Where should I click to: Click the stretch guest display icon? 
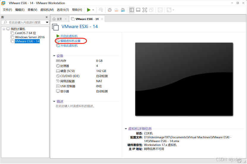[x=169, y=10]
